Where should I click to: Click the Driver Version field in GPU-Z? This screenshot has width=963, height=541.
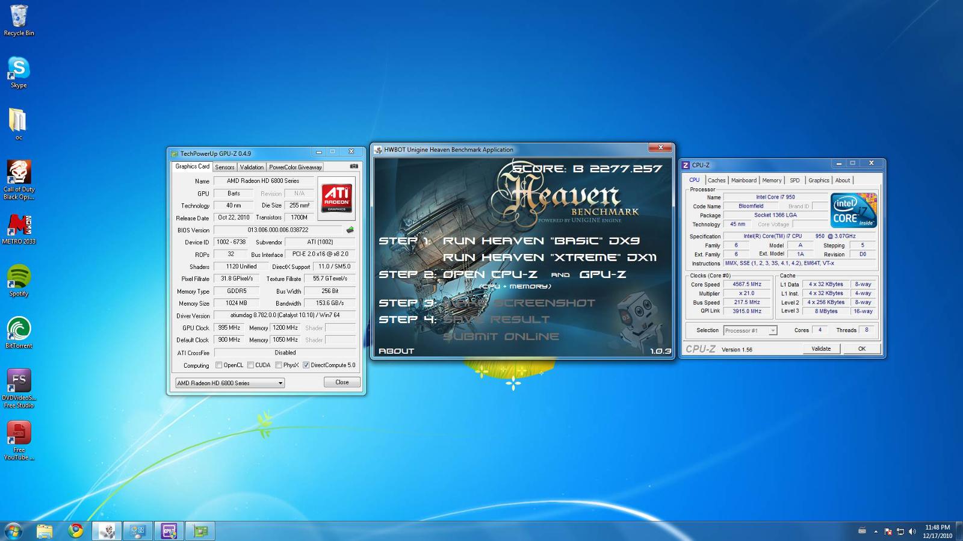[x=285, y=315]
